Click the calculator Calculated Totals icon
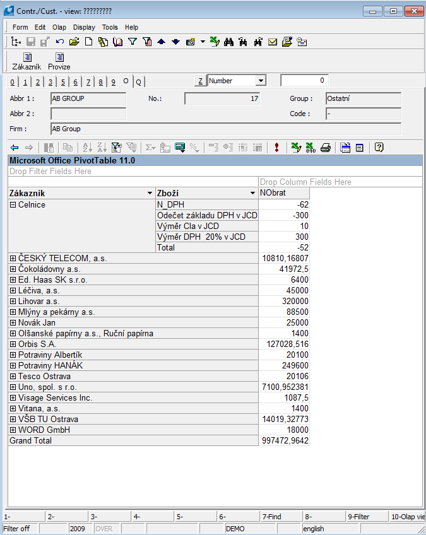This screenshot has height=535, width=426. (x=180, y=148)
